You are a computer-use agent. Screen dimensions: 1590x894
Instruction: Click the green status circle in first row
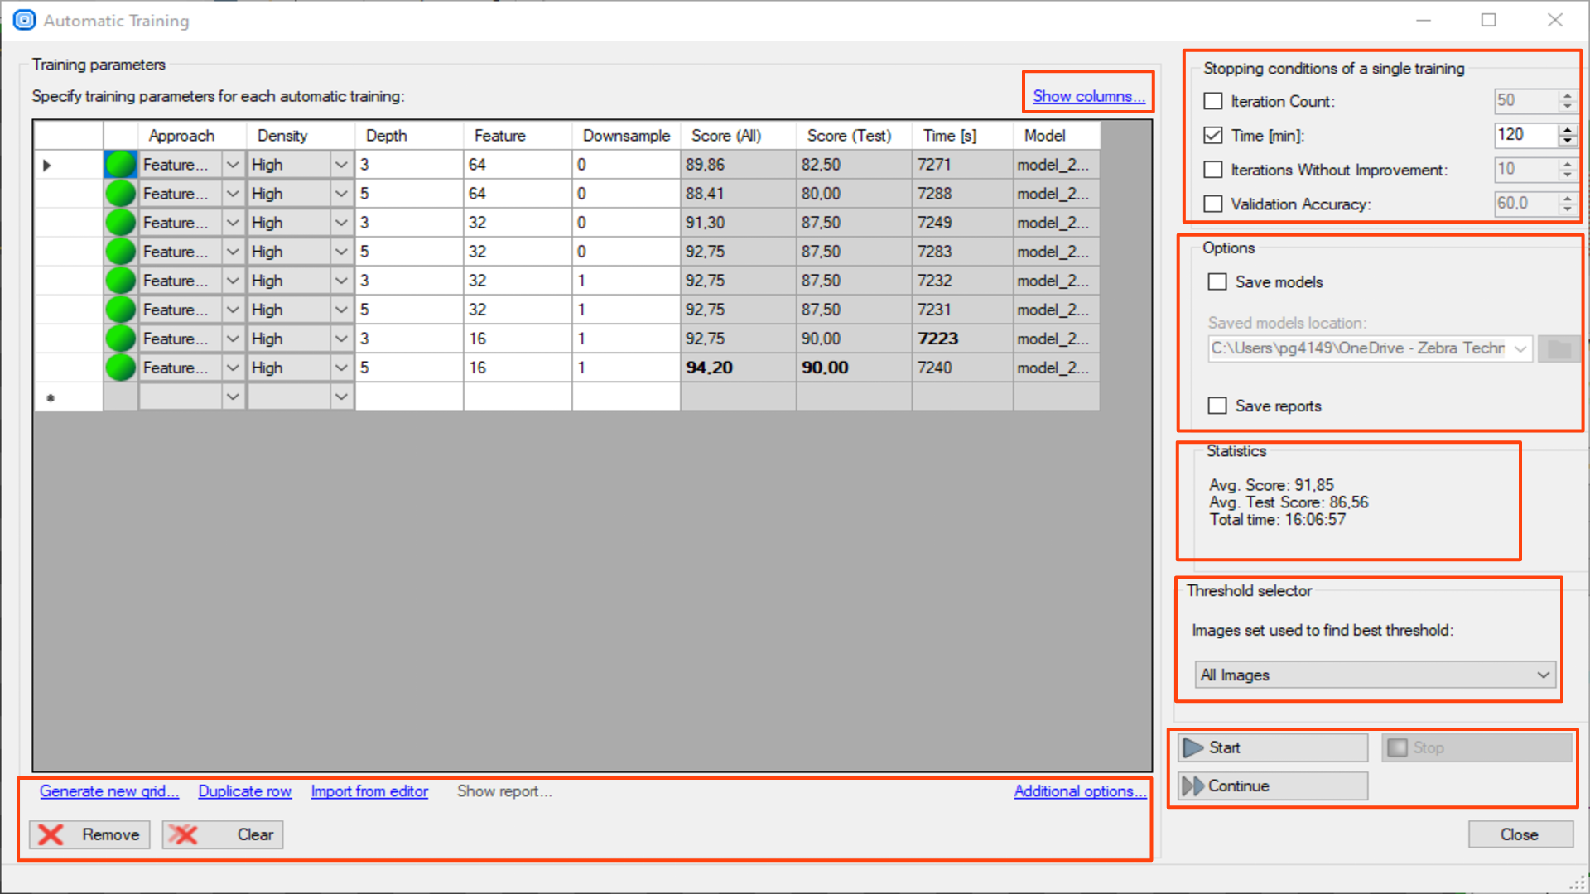click(120, 165)
